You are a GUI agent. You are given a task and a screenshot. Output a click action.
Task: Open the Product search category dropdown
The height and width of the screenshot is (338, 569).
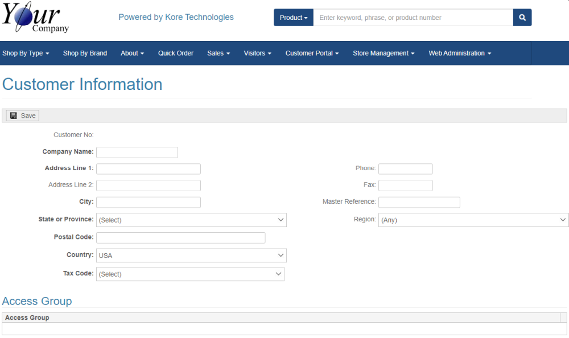[x=293, y=18]
